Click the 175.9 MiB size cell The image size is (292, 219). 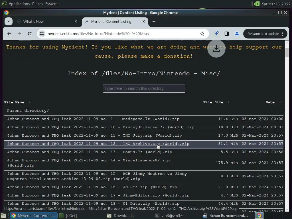[227, 163]
